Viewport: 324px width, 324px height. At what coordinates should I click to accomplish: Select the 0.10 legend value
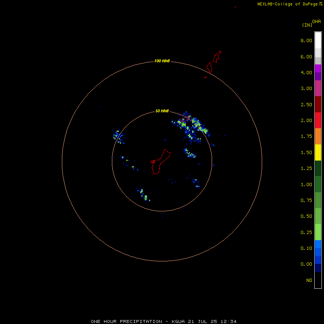pyautogui.click(x=306, y=248)
